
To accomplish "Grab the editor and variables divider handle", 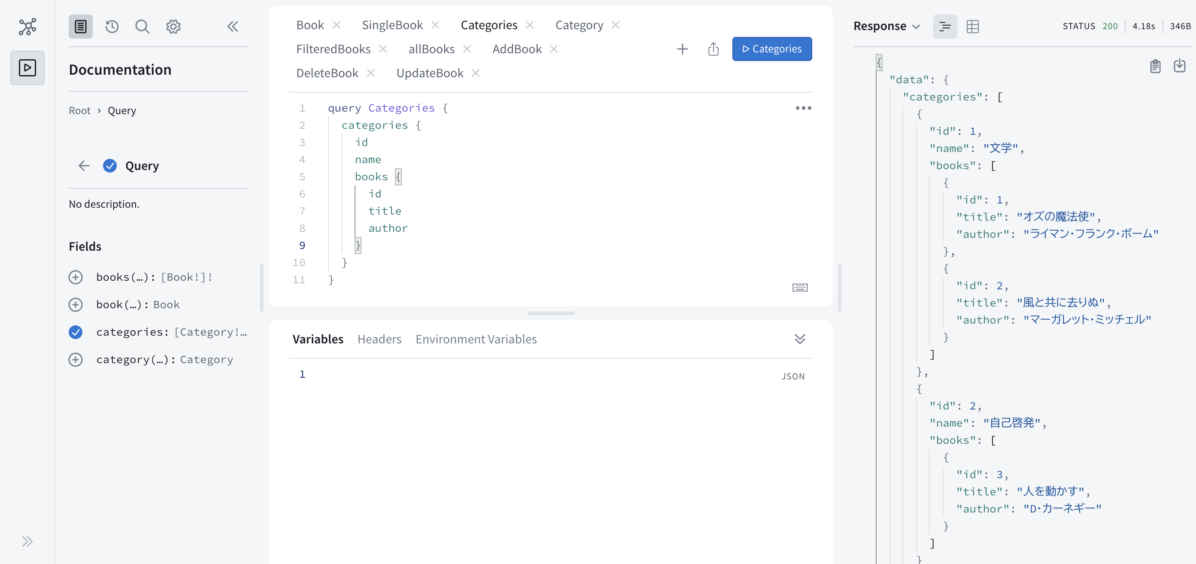I will coord(551,313).
